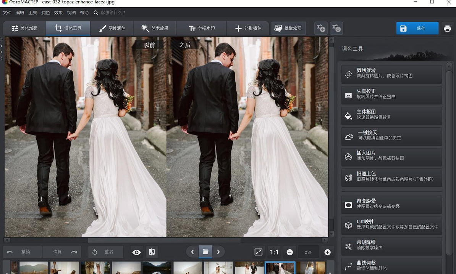Open the 常规降噪 noise reduction tool
This screenshot has width=456, height=274.
[x=391, y=246]
